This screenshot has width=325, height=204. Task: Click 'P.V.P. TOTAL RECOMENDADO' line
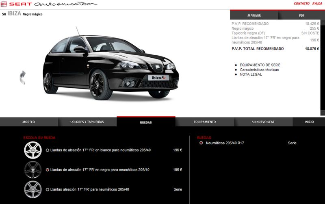275,49
